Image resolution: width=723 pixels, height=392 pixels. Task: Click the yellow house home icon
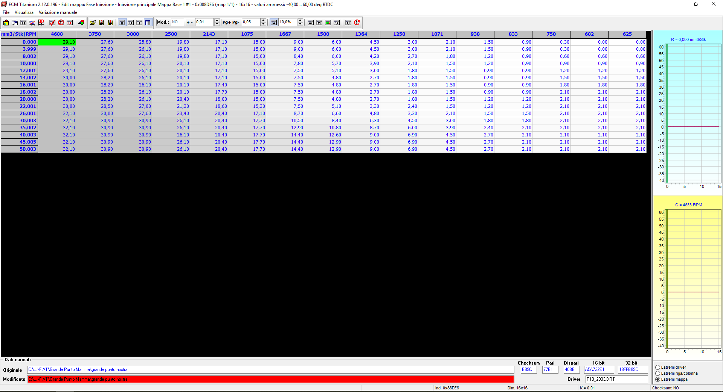[6, 23]
